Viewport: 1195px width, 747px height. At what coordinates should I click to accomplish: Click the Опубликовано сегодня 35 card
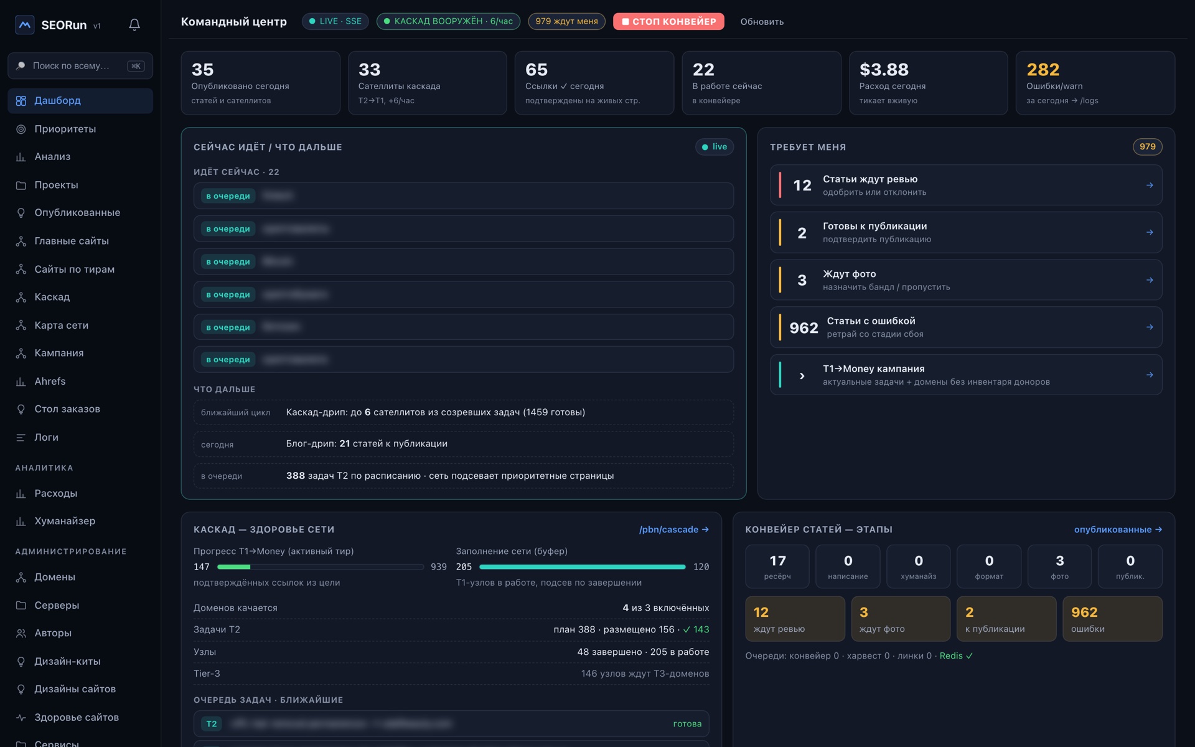pos(260,83)
